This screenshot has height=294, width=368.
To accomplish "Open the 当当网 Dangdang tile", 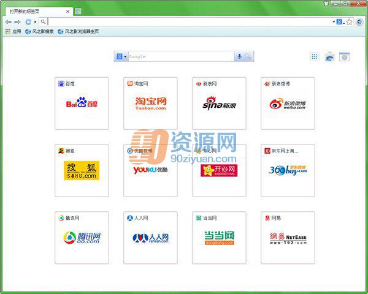I will pyautogui.click(x=219, y=238).
